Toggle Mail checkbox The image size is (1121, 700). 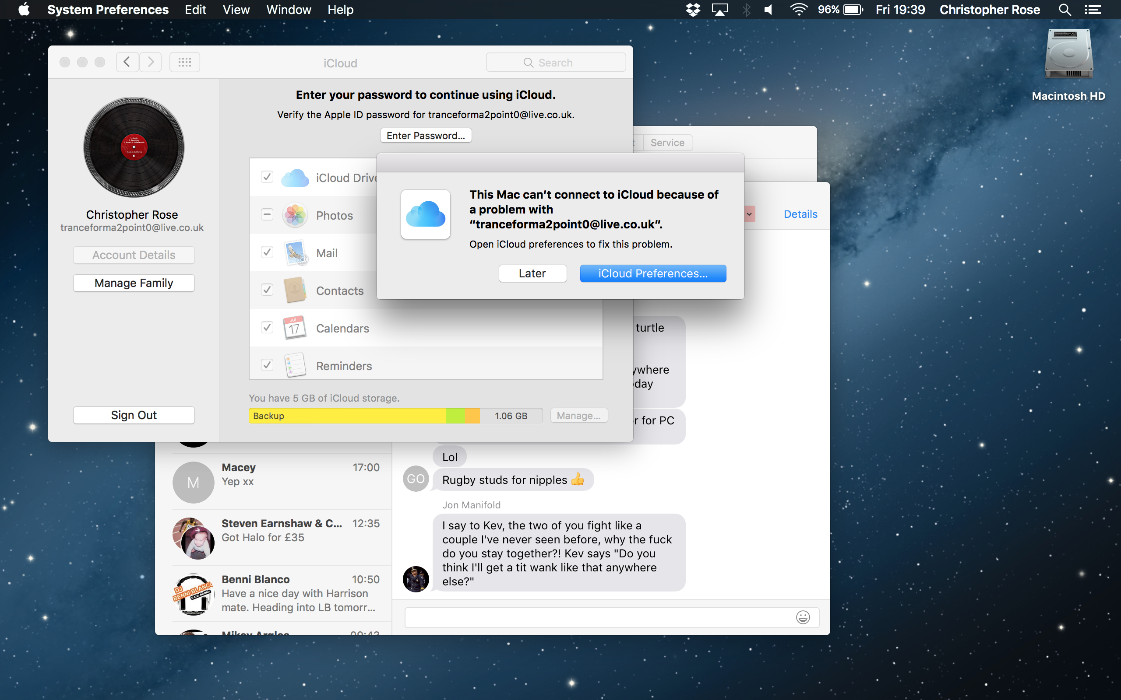(267, 252)
